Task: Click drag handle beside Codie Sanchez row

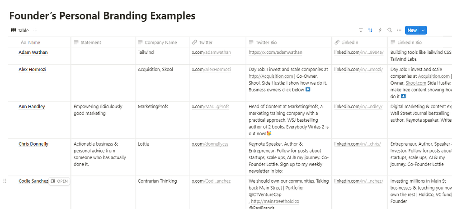Action: click(5, 181)
